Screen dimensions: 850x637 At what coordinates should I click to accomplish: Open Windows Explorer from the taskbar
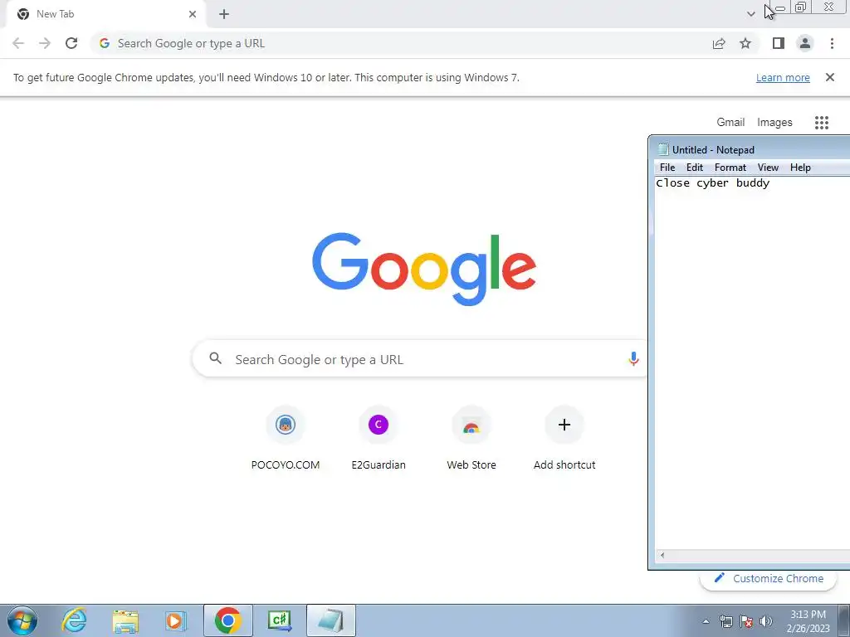[125, 620]
